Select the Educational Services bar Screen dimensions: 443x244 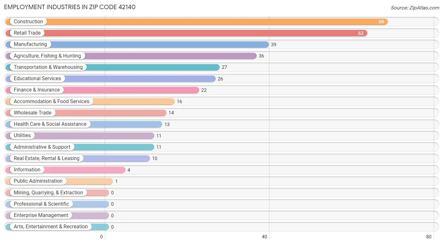[111, 79]
